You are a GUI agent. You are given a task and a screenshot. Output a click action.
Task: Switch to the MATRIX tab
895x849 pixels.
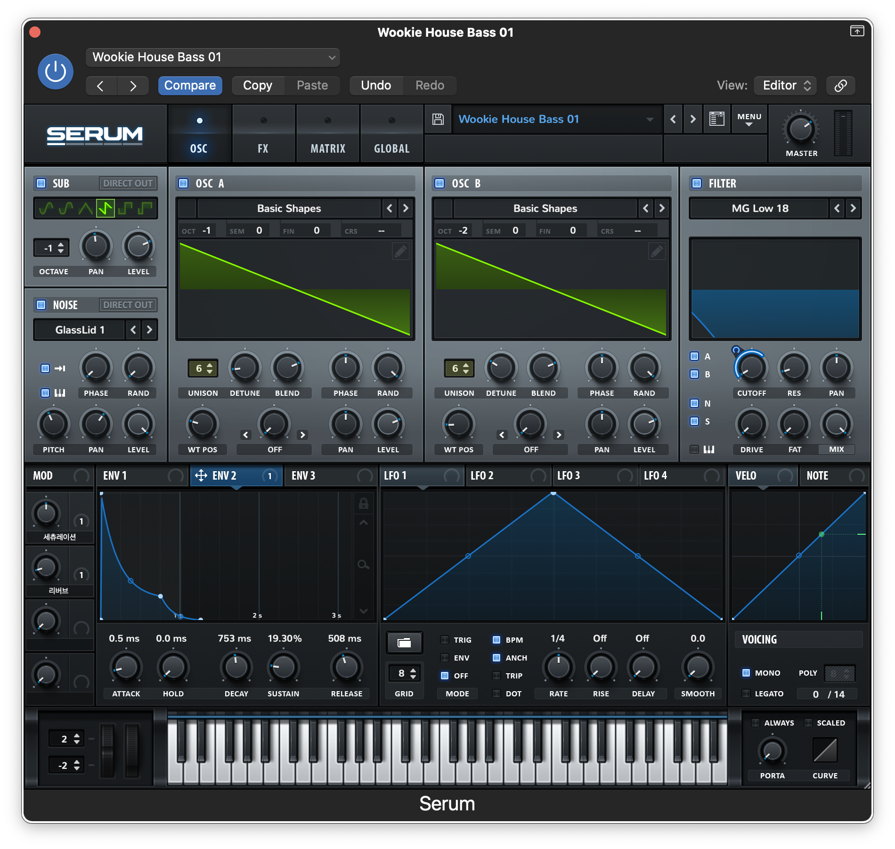coord(328,134)
